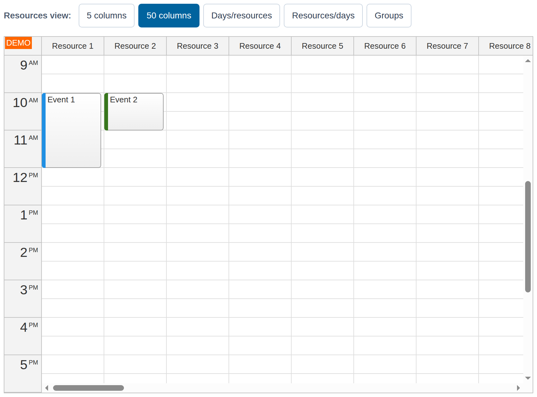Click the Resource 5 column header

tap(323, 46)
